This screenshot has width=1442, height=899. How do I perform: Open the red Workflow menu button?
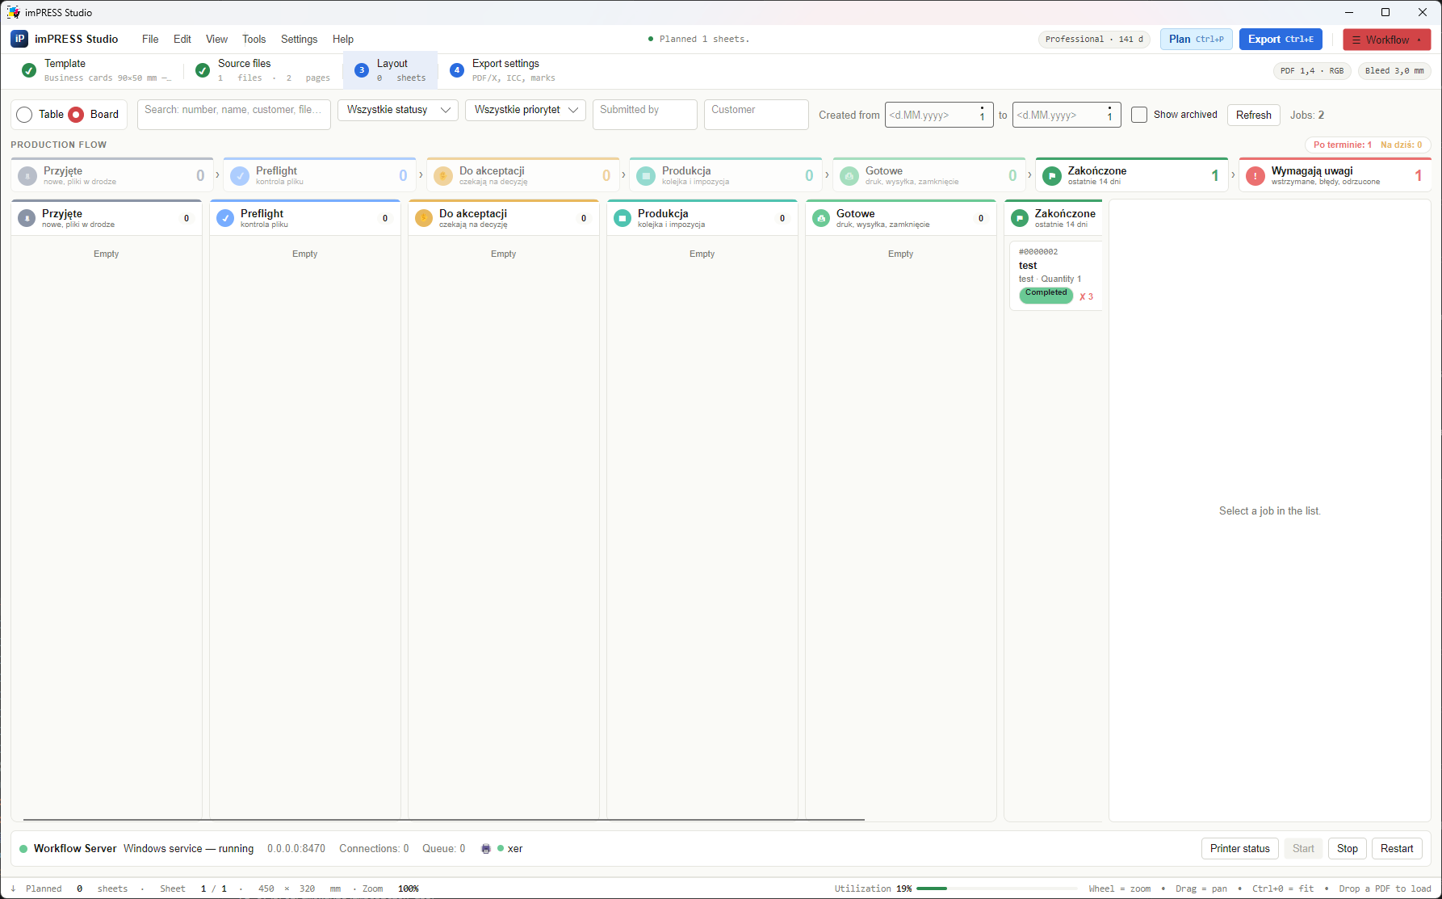[1387, 40]
